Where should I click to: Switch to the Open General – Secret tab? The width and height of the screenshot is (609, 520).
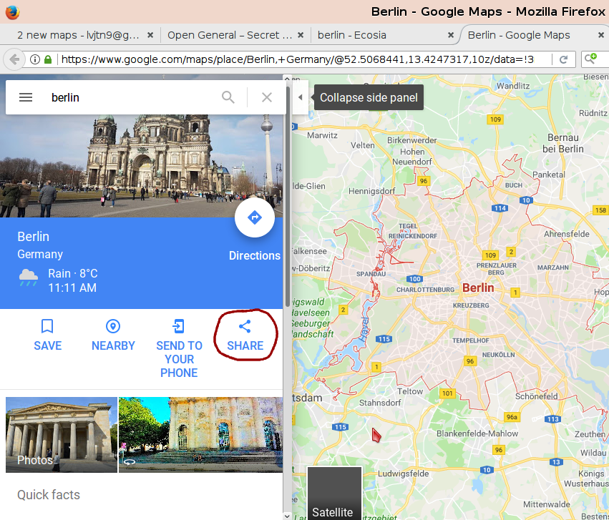[x=230, y=35]
